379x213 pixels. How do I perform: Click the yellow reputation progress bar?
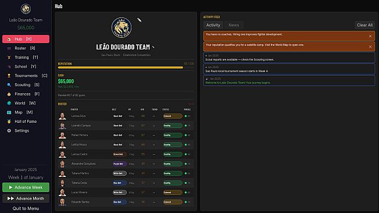pos(120,68)
